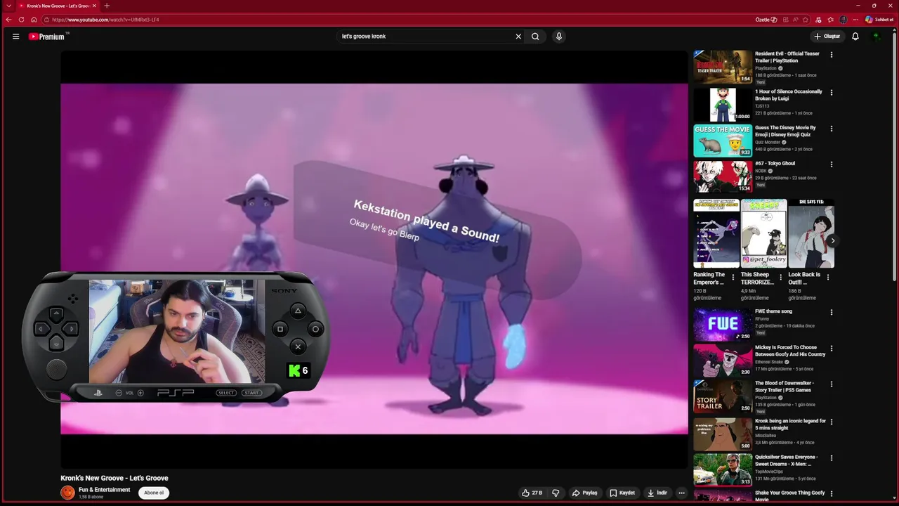Screen dimensions: 899x506
Task: Open YouTube notifications bell
Action: tap(855, 37)
